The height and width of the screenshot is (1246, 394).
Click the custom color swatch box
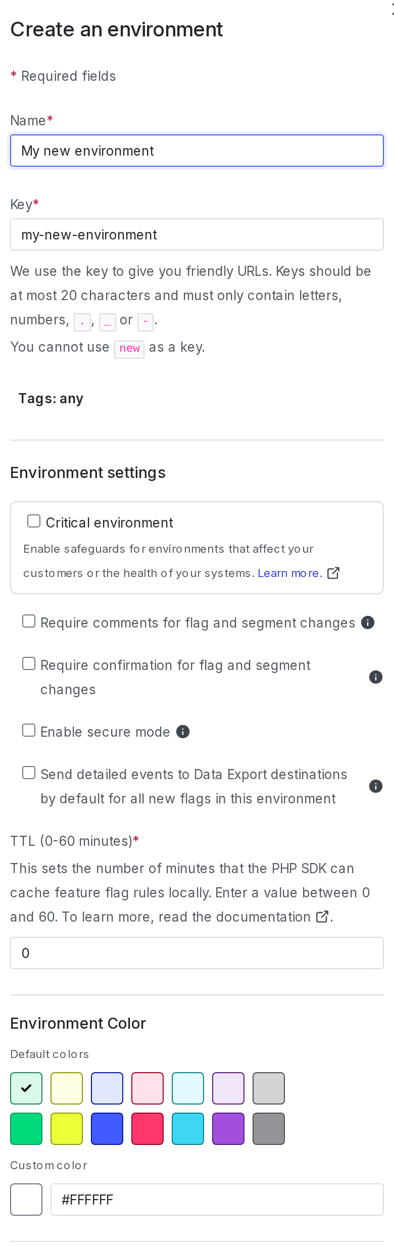click(26, 1199)
